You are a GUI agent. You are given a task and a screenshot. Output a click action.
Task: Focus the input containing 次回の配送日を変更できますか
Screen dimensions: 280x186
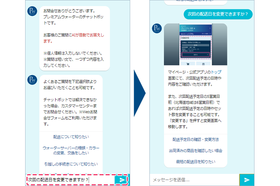pyautogui.click(x=71, y=180)
